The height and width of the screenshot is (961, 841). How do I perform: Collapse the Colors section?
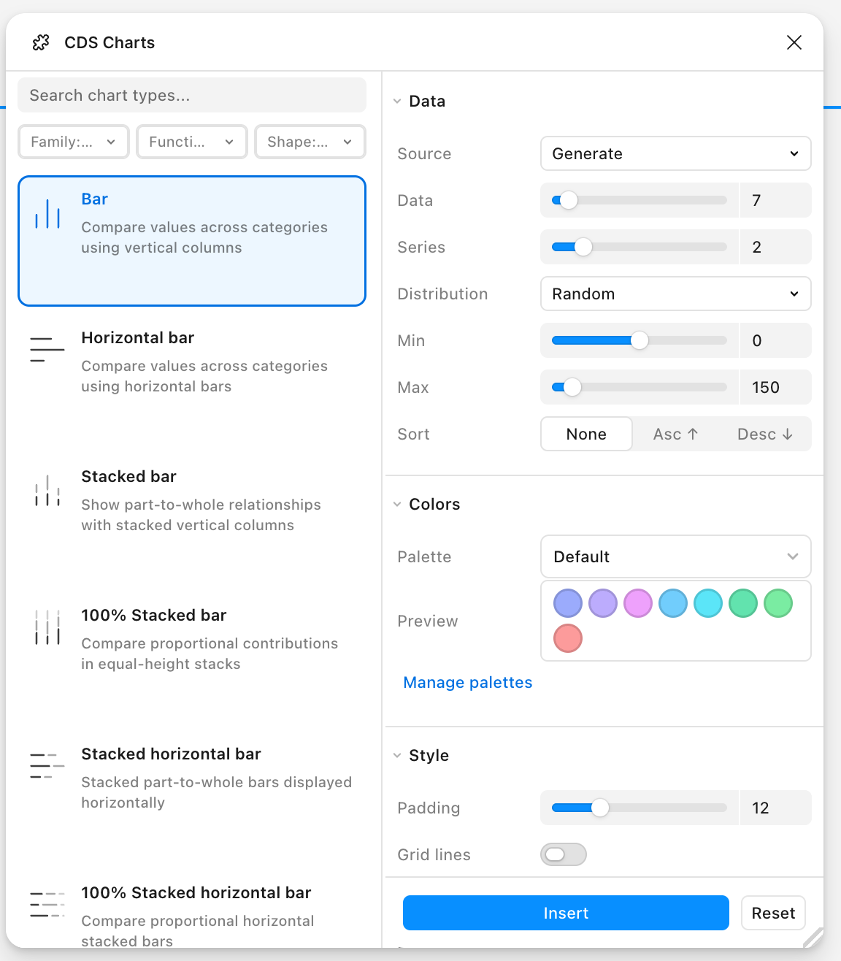pyautogui.click(x=397, y=504)
